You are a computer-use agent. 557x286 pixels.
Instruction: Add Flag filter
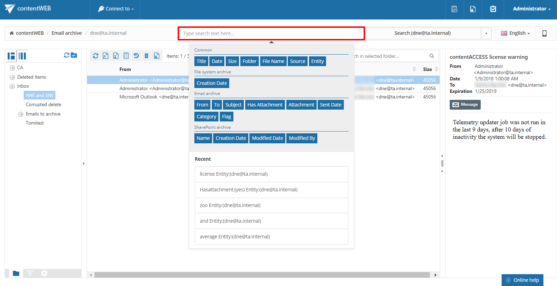point(226,117)
